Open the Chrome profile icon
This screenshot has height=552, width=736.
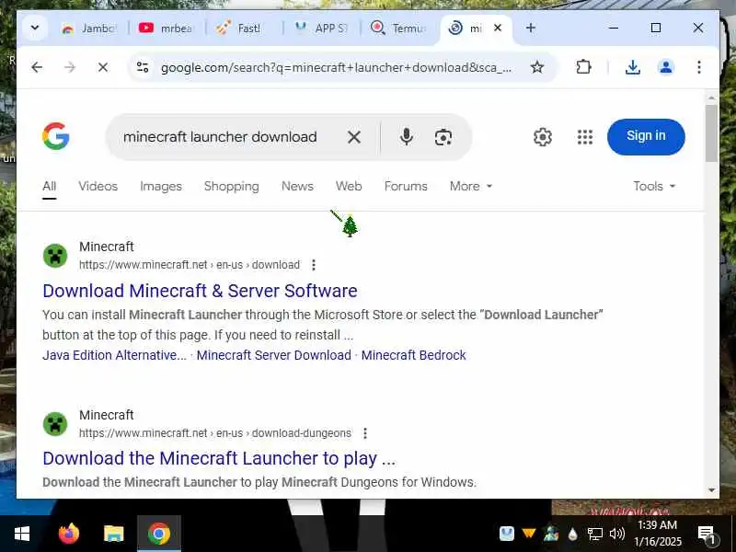point(665,67)
